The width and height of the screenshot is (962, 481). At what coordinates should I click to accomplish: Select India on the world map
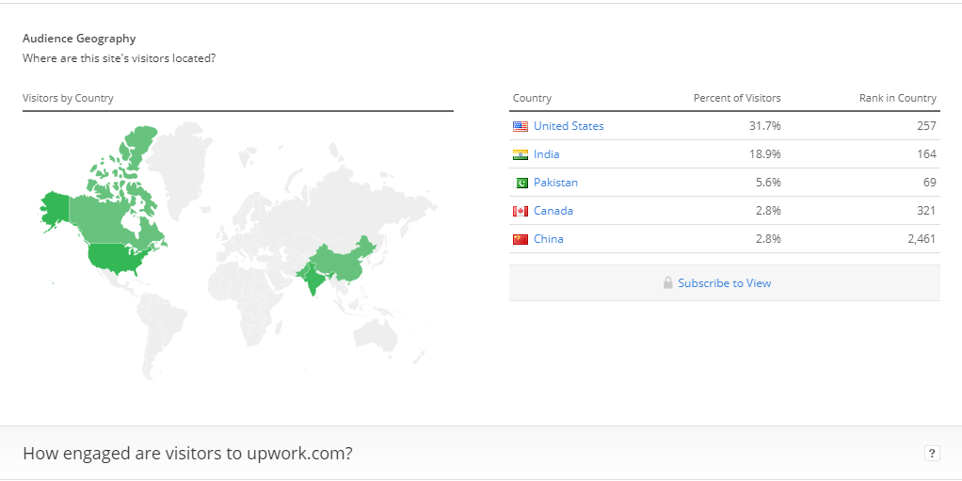313,280
